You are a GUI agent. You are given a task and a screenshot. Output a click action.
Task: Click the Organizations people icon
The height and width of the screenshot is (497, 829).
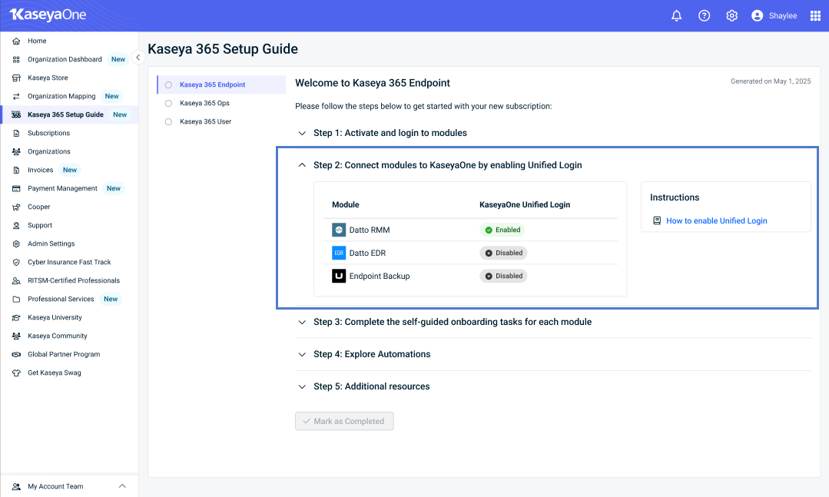point(16,152)
